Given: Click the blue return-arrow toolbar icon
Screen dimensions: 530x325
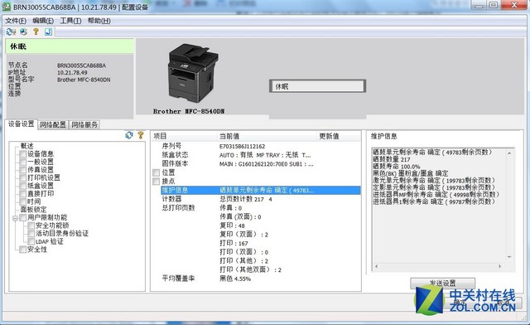Looking at the screenshot, I should 48,32.
